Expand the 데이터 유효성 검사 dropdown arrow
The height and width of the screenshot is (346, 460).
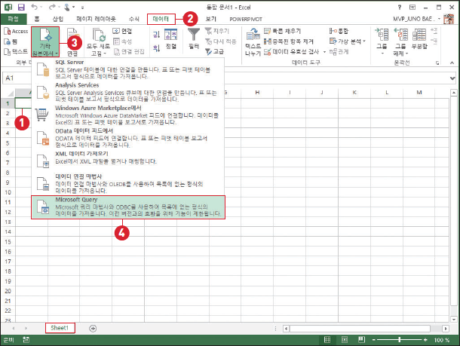(x=324, y=52)
